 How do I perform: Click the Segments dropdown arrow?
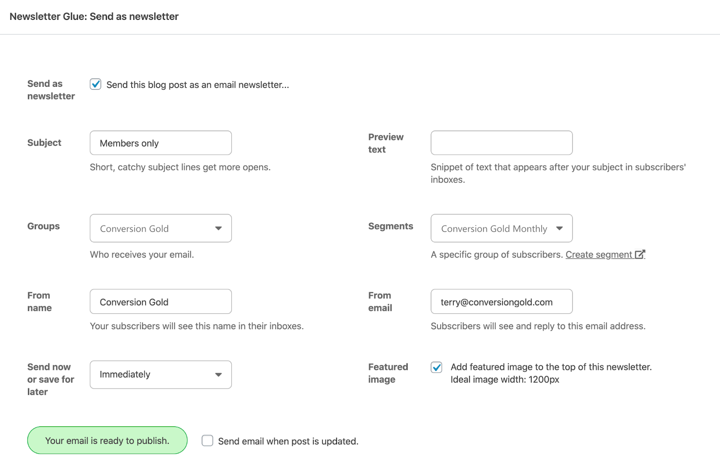[x=559, y=228]
